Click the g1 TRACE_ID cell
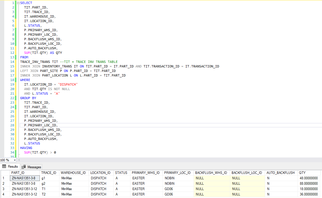 49,178
